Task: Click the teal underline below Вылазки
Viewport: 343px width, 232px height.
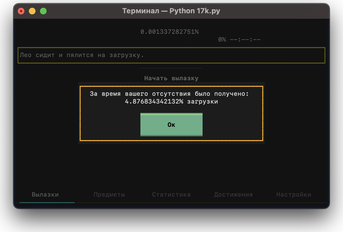Action: click(x=47, y=202)
